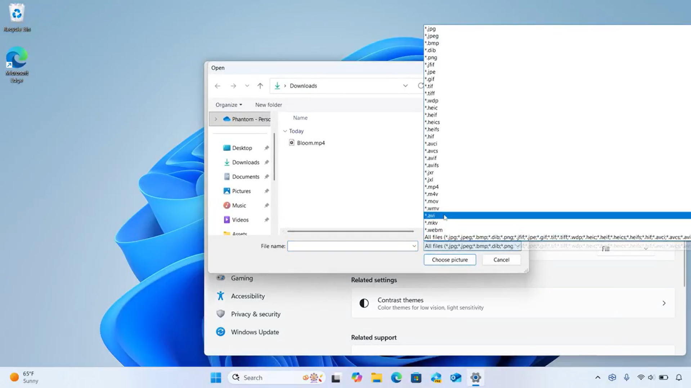
Task: Open the address bar path dropdown
Action: pyautogui.click(x=405, y=86)
